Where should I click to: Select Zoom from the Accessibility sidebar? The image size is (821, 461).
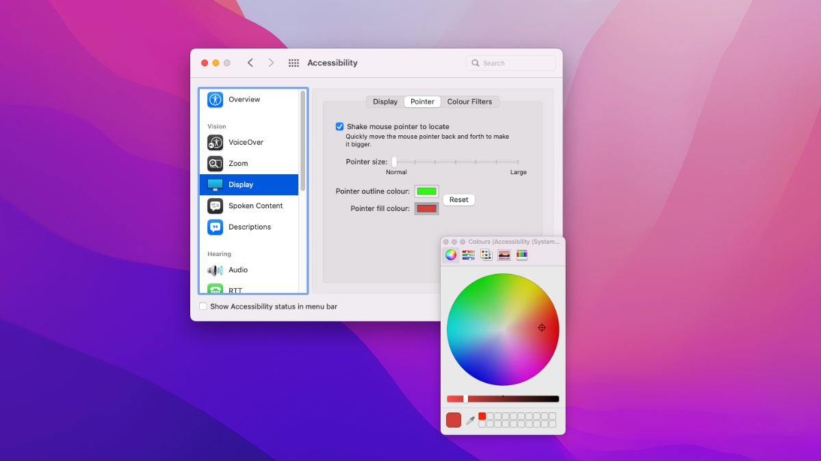click(x=237, y=163)
